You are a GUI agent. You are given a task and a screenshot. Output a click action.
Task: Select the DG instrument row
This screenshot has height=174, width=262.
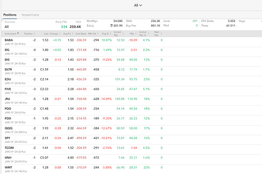point(131,52)
